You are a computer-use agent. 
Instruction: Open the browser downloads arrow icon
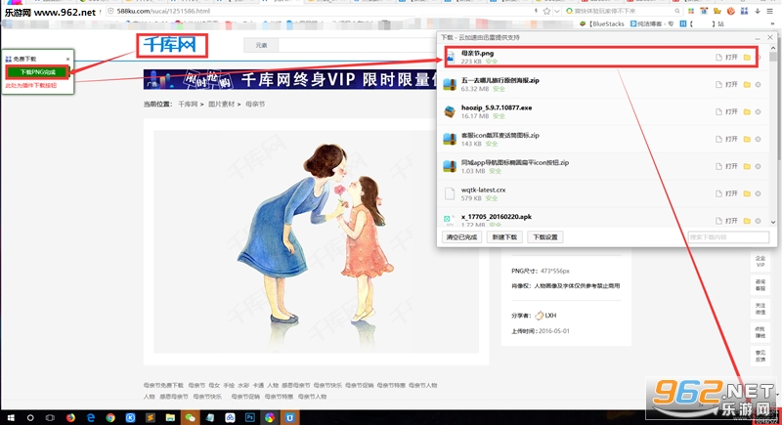757,11
